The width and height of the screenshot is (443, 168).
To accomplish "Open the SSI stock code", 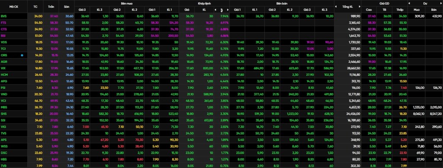I will (x=3, y=120).
